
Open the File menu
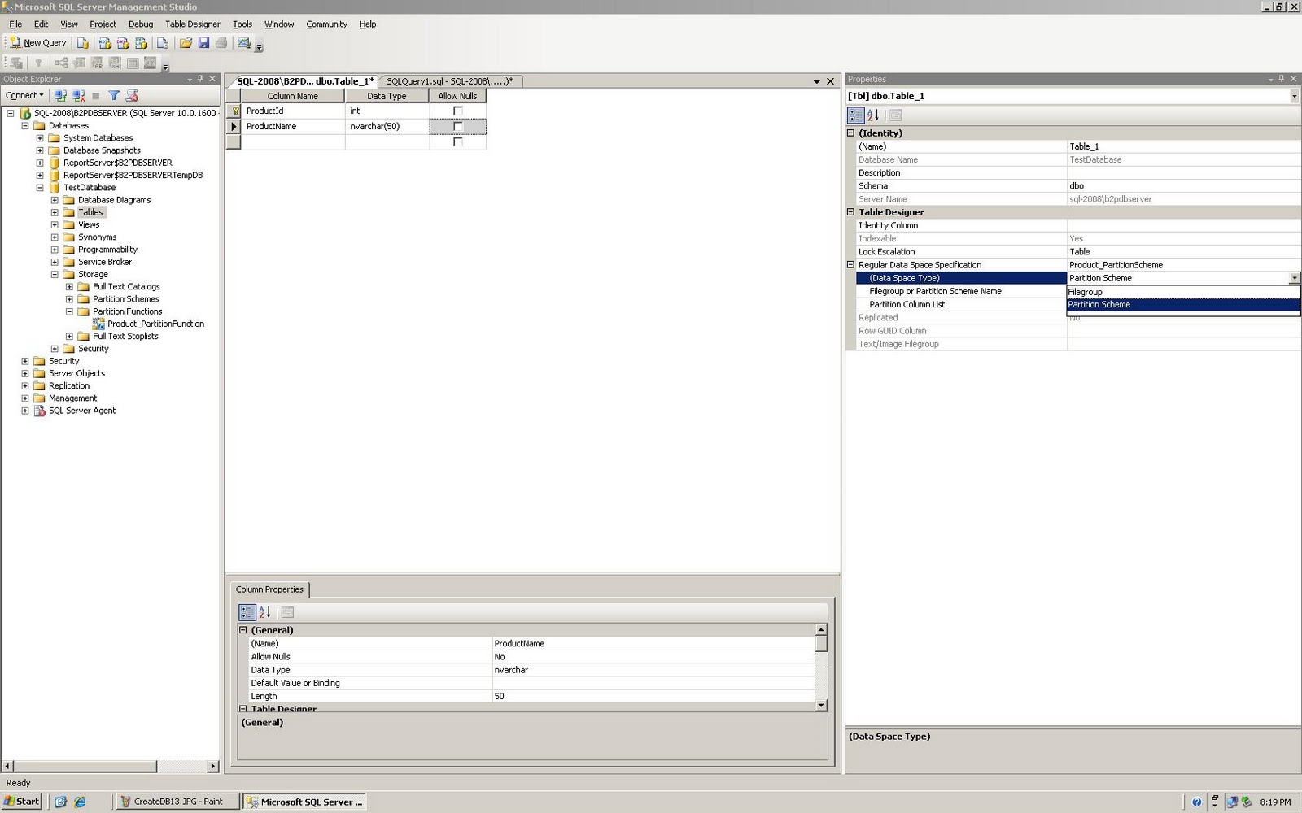coord(15,24)
